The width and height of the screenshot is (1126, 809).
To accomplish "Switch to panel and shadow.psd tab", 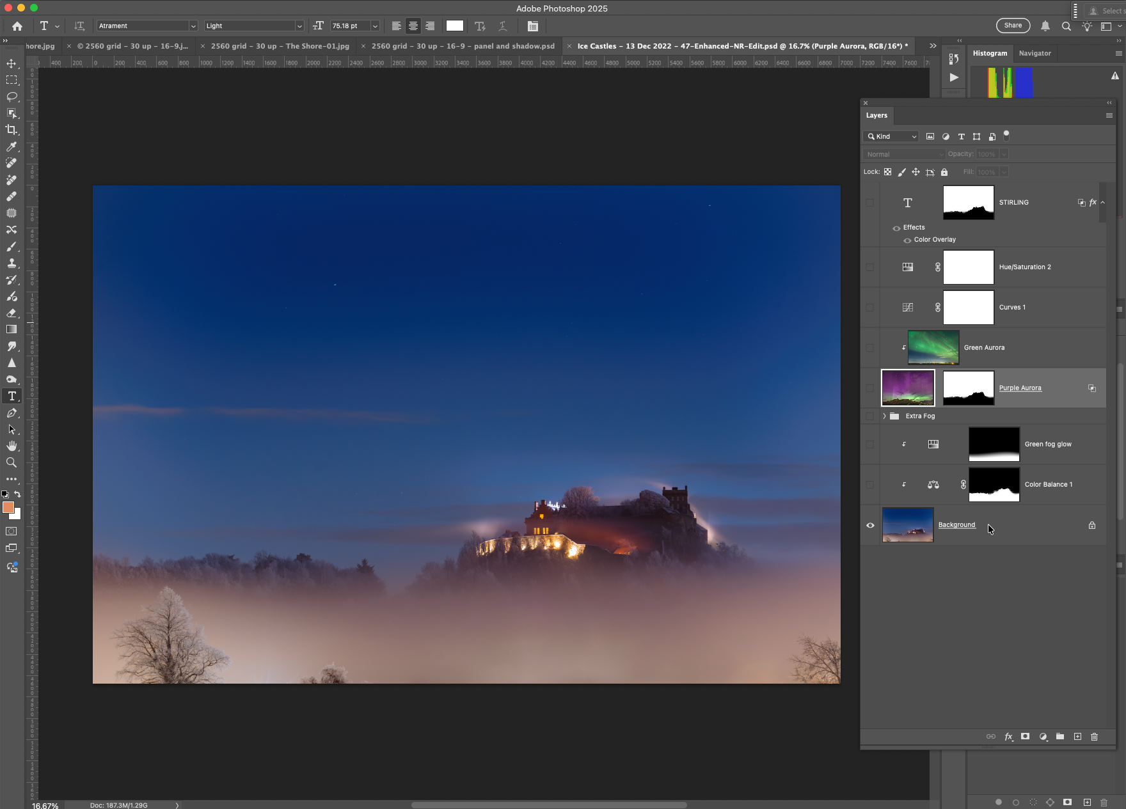I will tap(463, 46).
